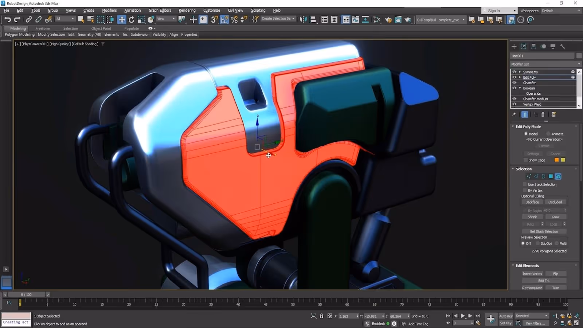Open the Render Setup teapot icon
This screenshot has width=583, height=328.
click(388, 19)
